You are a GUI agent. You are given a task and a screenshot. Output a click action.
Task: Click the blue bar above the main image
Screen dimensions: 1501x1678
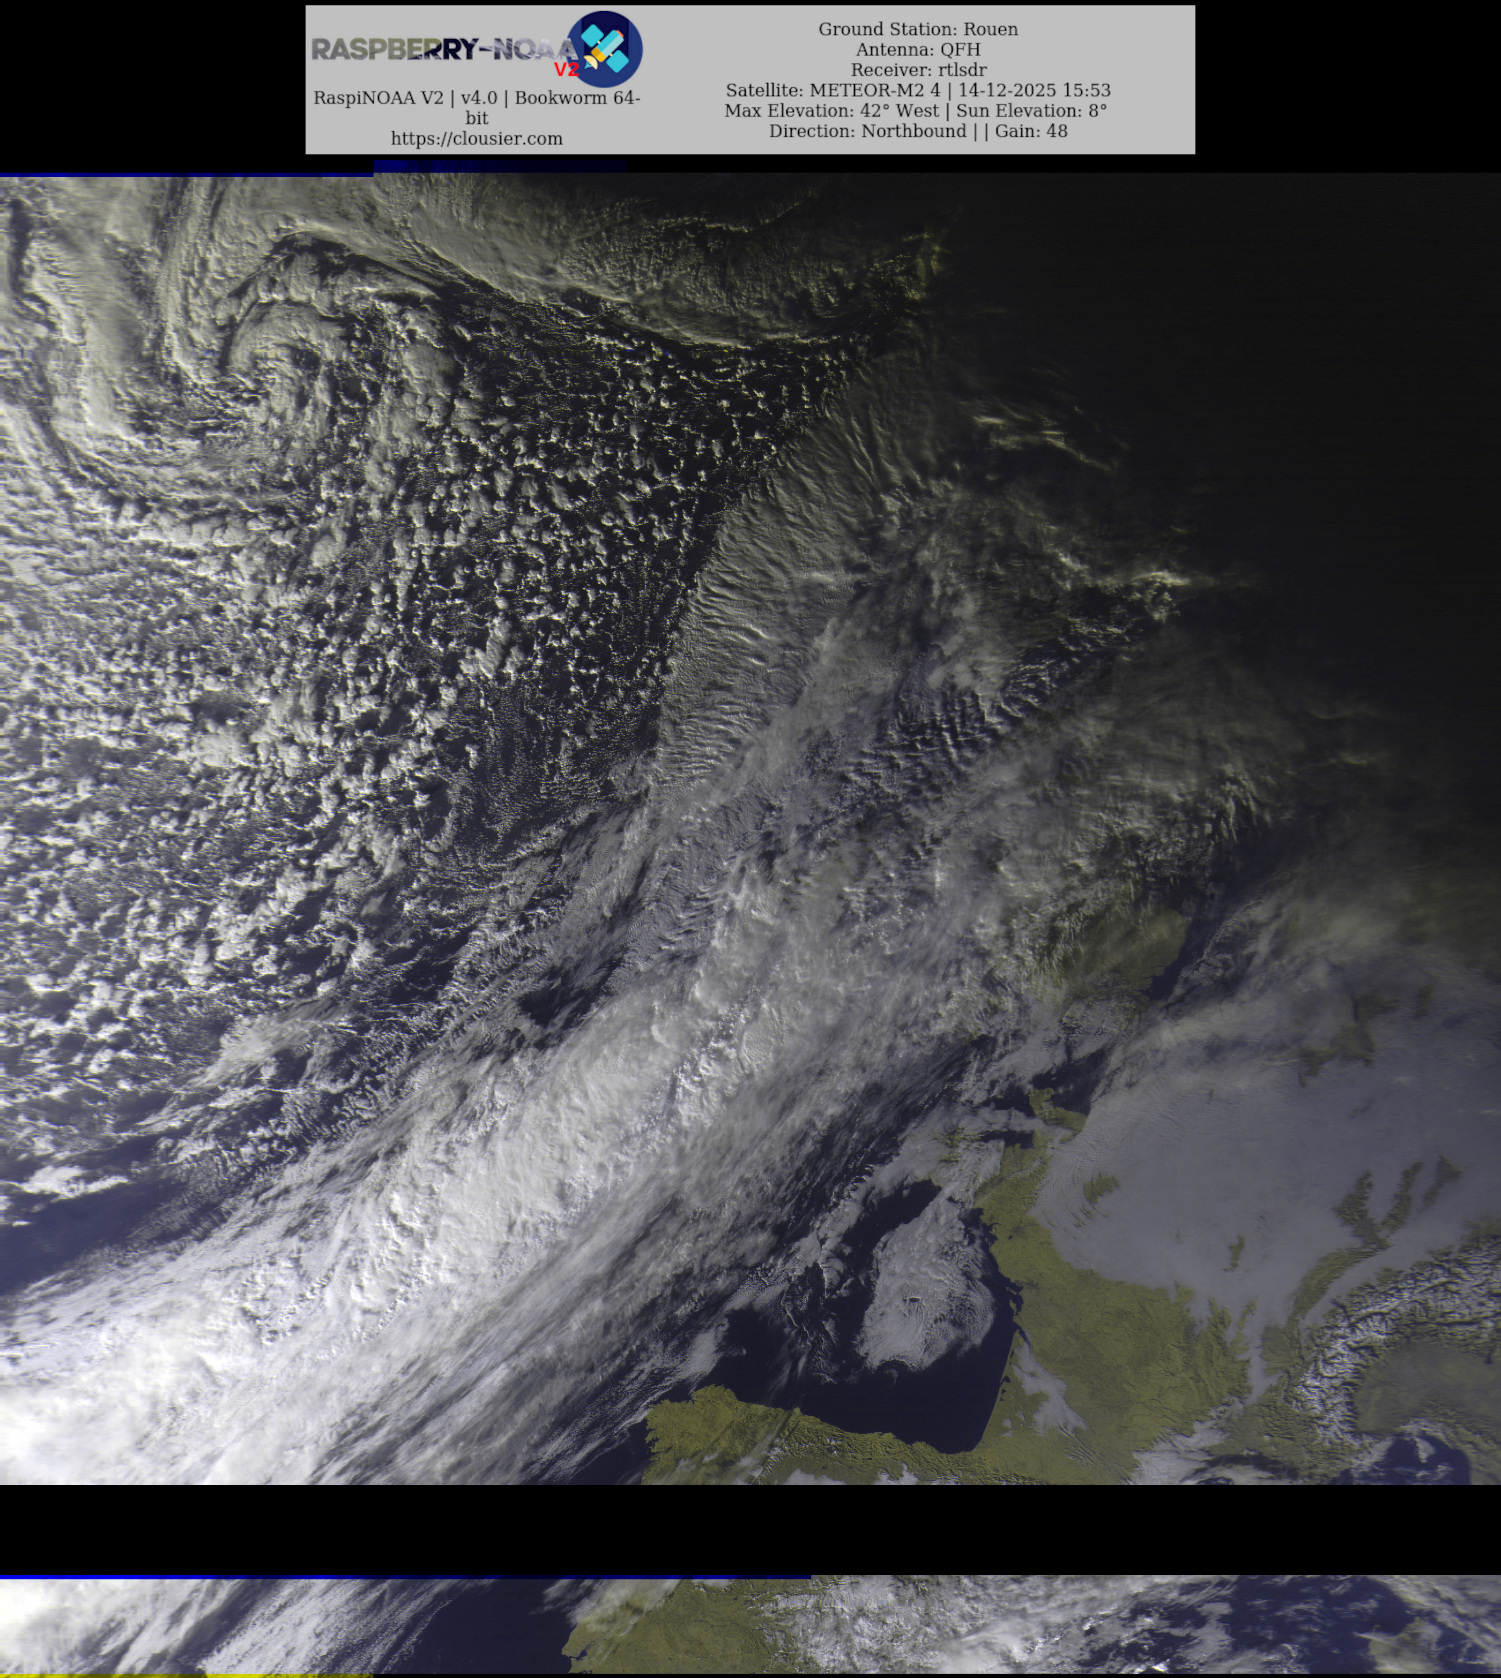click(x=185, y=174)
